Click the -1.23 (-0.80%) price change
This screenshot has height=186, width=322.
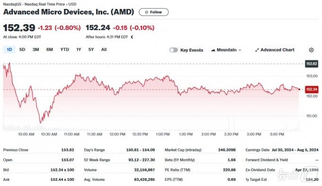tap(59, 28)
